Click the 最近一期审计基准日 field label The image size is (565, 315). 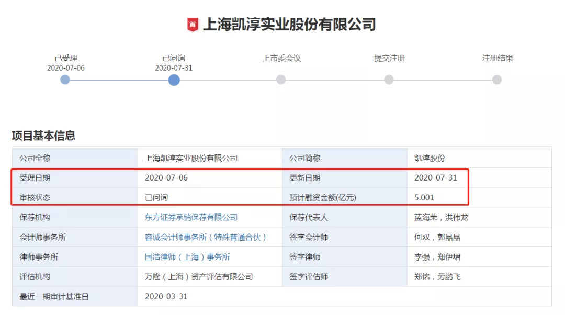pyautogui.click(x=54, y=297)
